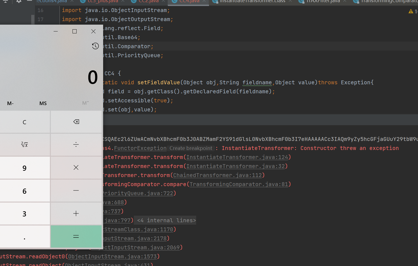Open the stack trace link ending :737
The height and width of the screenshot is (266, 418).
(x=112, y=211)
